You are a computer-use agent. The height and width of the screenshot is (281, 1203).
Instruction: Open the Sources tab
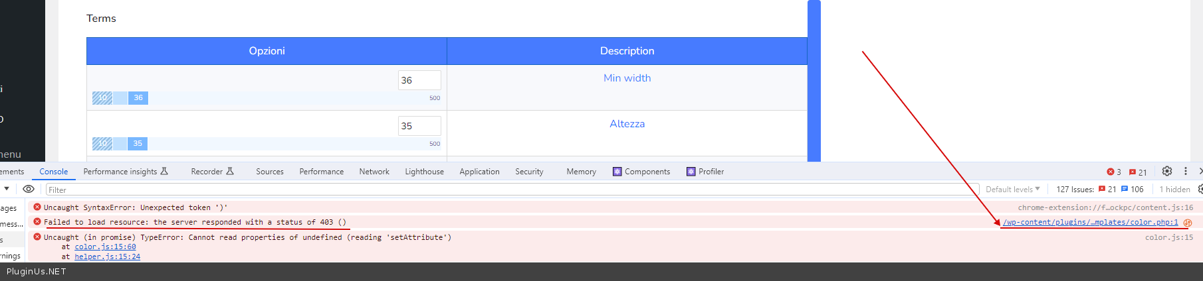coord(270,172)
